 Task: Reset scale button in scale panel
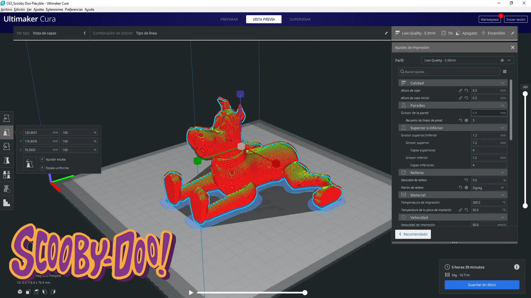click(30, 164)
